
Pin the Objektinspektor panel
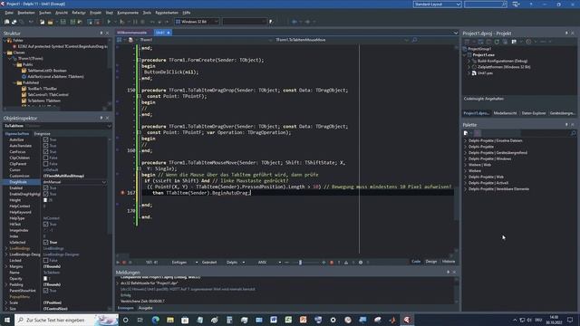[x=101, y=118]
